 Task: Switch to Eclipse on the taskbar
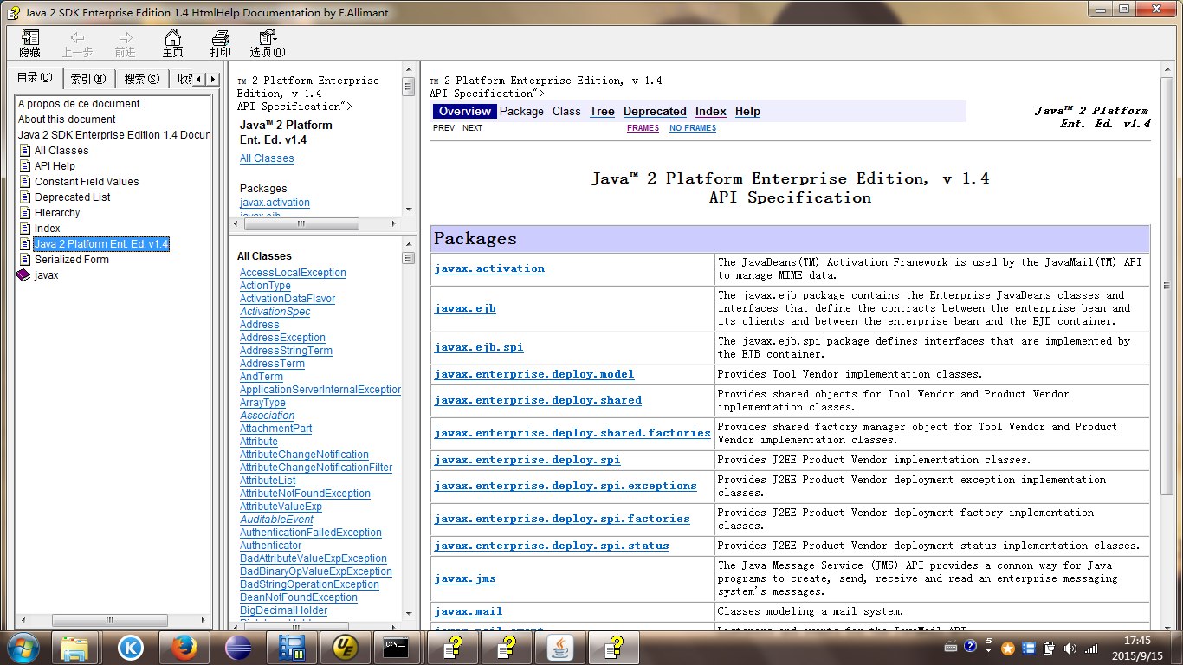[238, 647]
